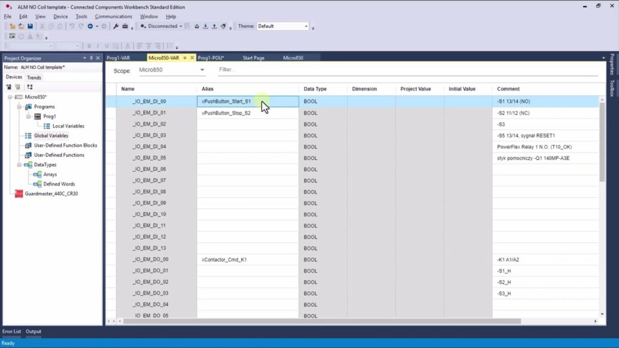Image resolution: width=619 pixels, height=348 pixels.
Task: Open the Tools menu
Action: click(82, 16)
